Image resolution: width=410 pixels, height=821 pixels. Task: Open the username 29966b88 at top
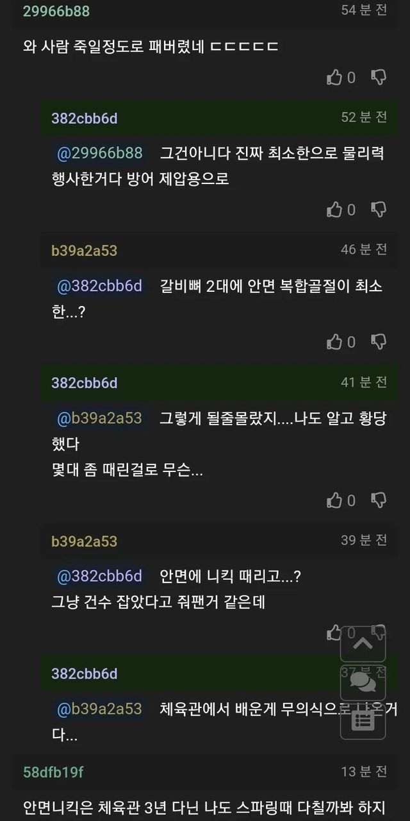56,11
